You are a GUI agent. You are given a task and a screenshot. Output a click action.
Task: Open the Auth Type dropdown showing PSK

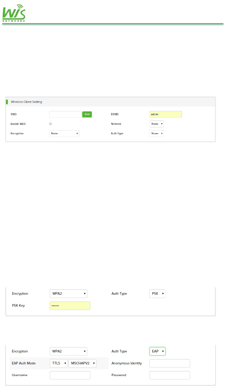point(157,294)
